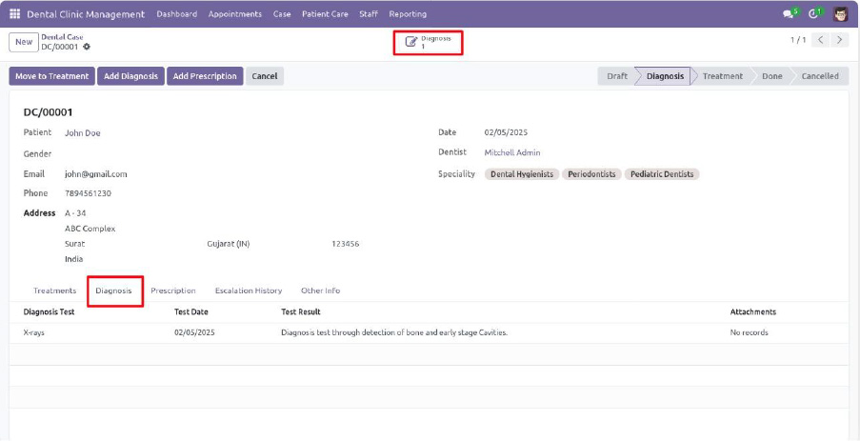
Task: Open the Reporting menu
Action: 408,14
